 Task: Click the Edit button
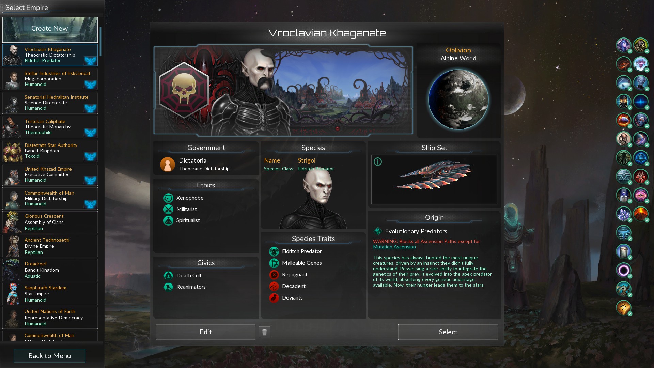205,332
